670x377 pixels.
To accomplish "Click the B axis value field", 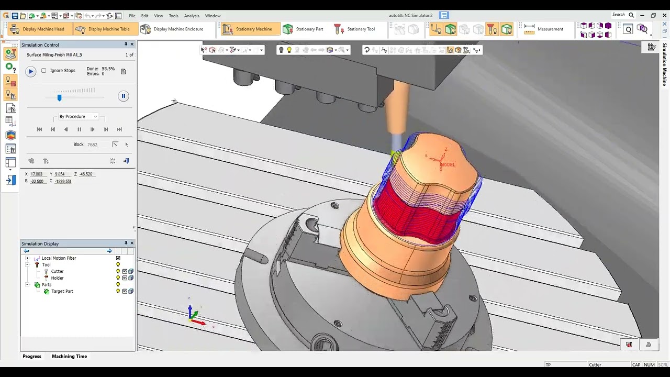I will (38, 181).
